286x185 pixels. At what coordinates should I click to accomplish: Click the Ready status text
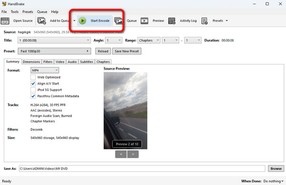click(7, 181)
